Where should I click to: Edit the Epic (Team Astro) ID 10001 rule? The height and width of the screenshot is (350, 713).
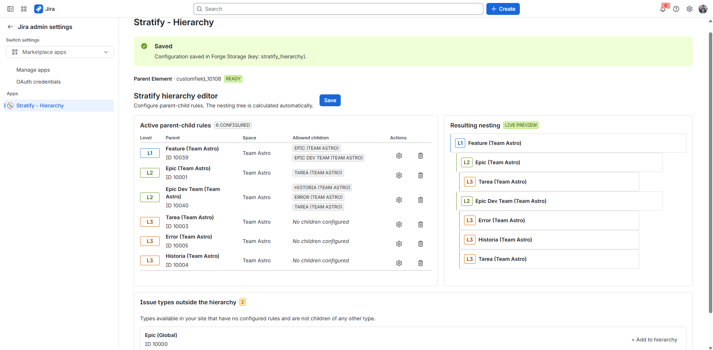pos(399,175)
